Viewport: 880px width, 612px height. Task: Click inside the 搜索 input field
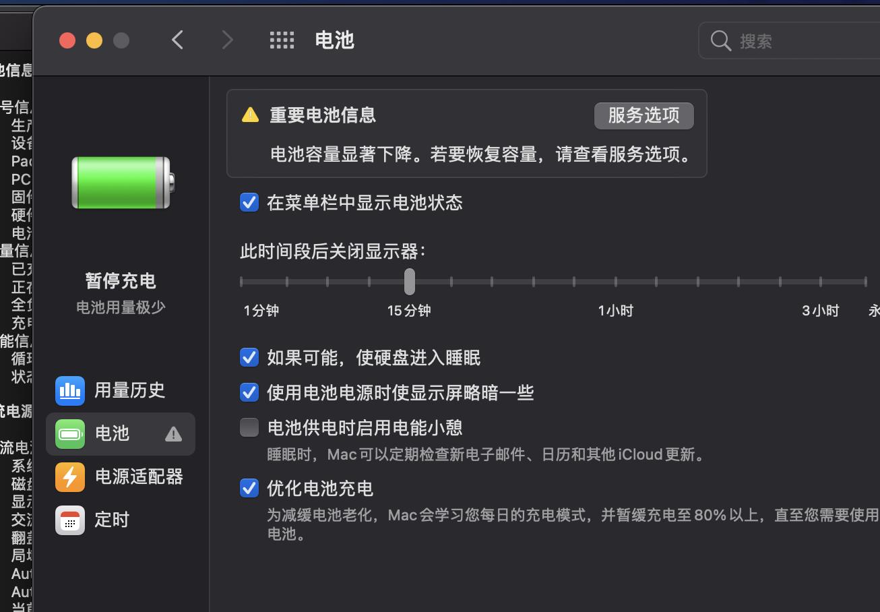click(x=782, y=40)
